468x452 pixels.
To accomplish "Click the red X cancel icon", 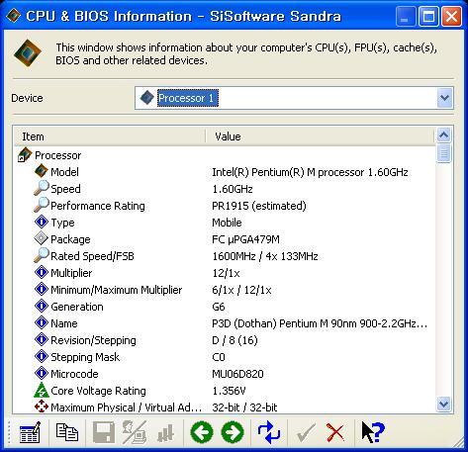I will click(335, 432).
